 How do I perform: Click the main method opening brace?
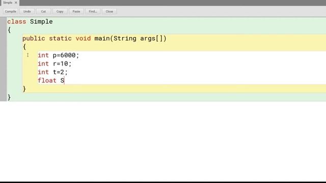coord(24,47)
